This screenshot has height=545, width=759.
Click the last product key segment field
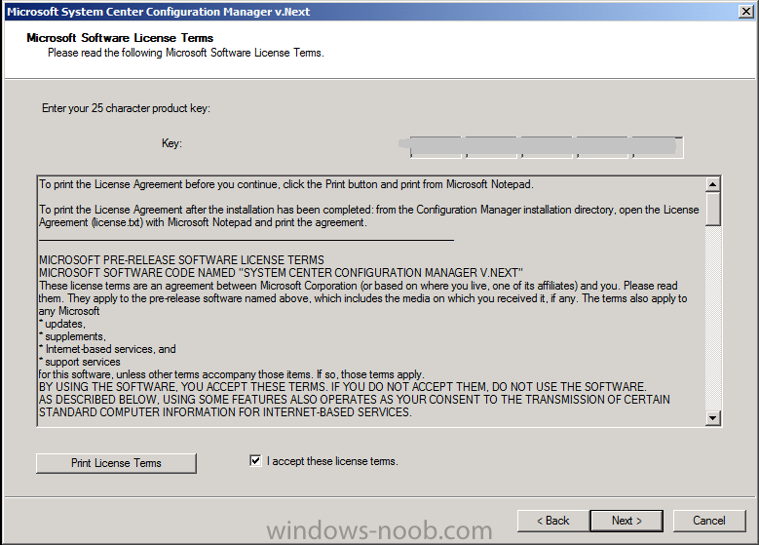pos(658,148)
